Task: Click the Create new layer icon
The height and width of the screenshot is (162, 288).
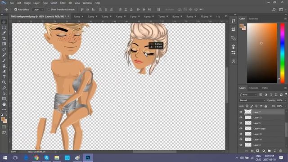Action: tap(275, 151)
